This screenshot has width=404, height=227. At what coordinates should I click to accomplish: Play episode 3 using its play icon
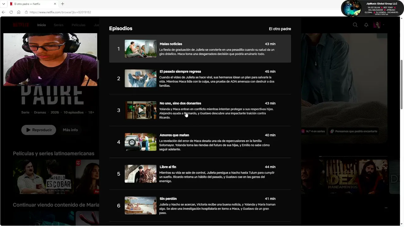click(x=140, y=110)
